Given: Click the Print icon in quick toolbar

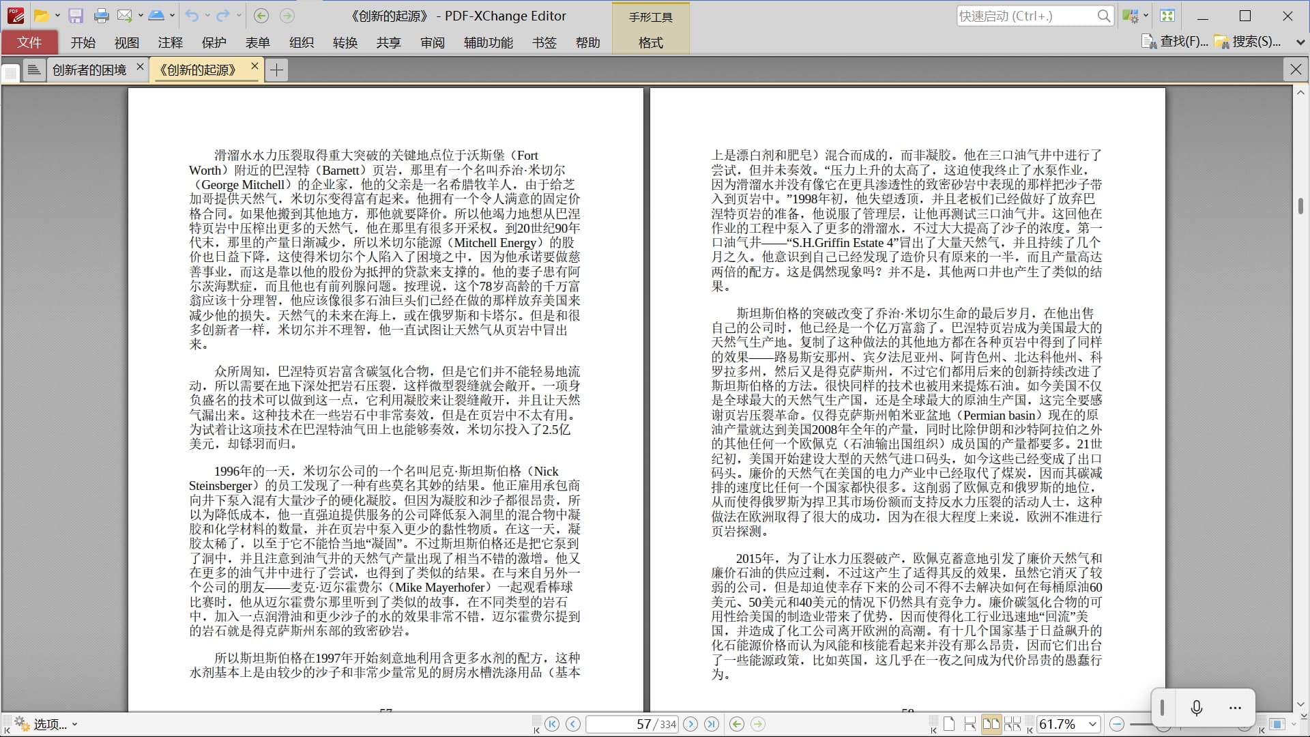Looking at the screenshot, I should click(101, 16).
